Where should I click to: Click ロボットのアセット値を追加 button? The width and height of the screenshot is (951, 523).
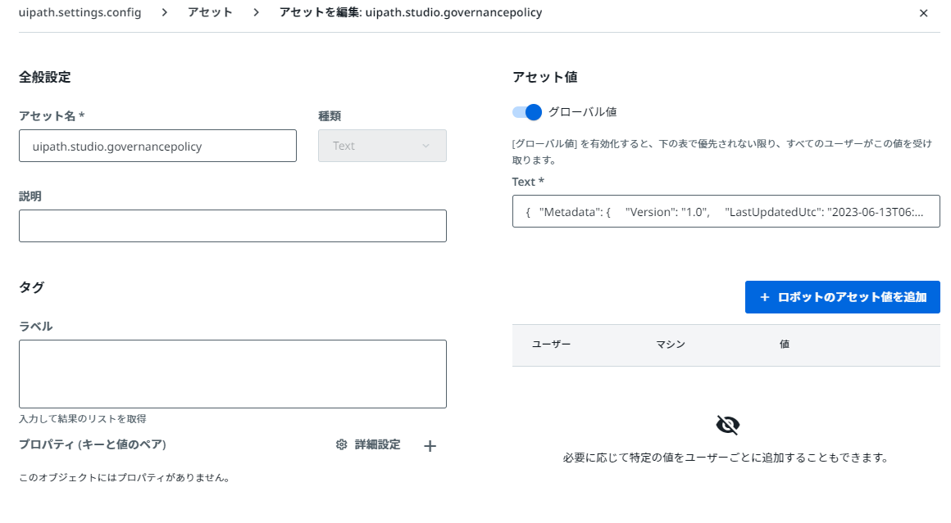click(843, 297)
